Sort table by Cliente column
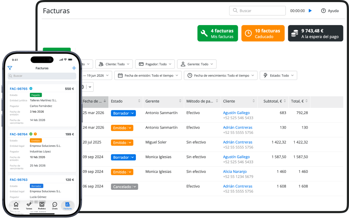Viewport: 349px width, 219px height. pyautogui.click(x=239, y=101)
